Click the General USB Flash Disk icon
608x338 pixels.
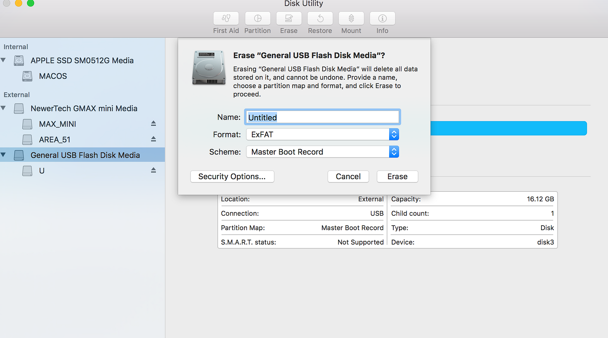point(19,155)
